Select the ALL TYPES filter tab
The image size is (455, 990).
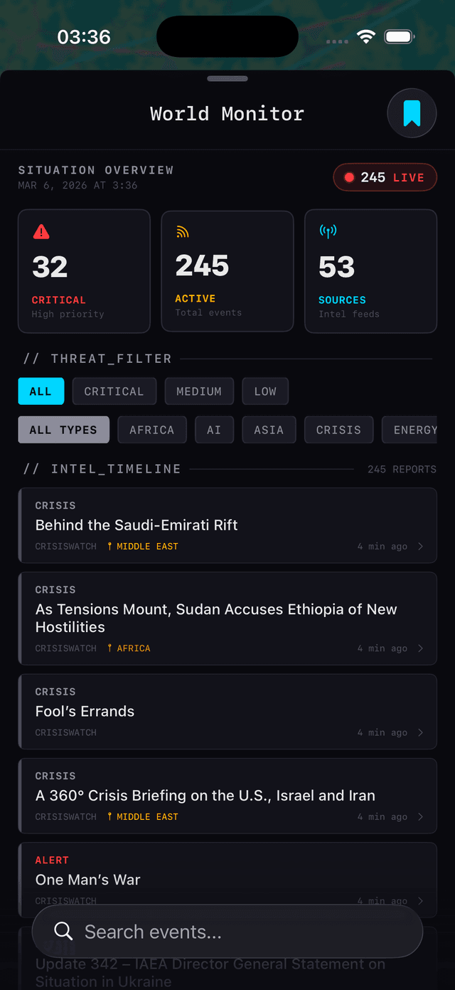coord(63,430)
